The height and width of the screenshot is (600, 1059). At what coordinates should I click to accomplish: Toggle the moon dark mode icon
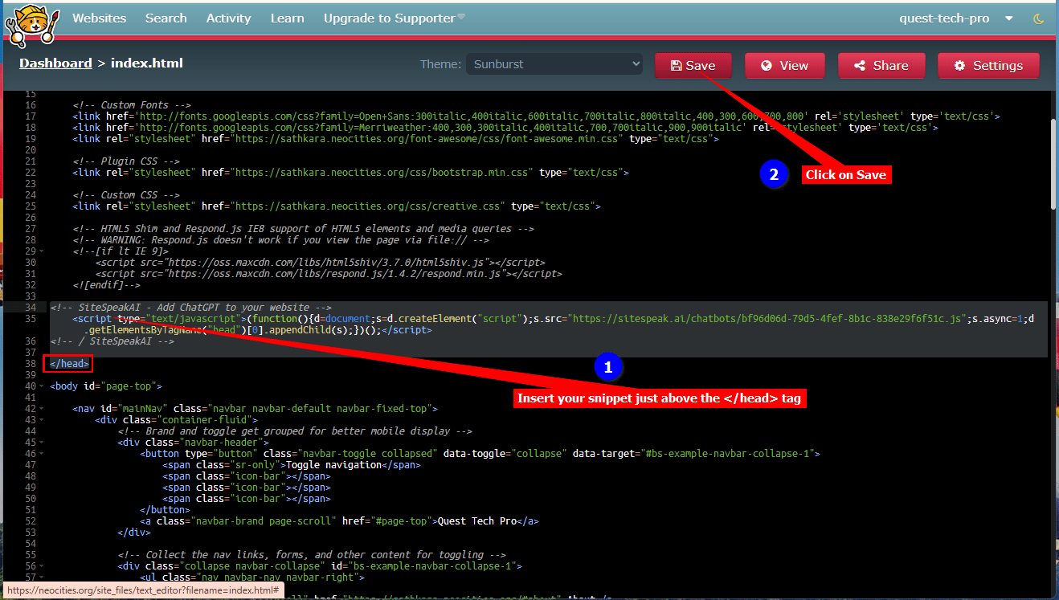click(1038, 18)
